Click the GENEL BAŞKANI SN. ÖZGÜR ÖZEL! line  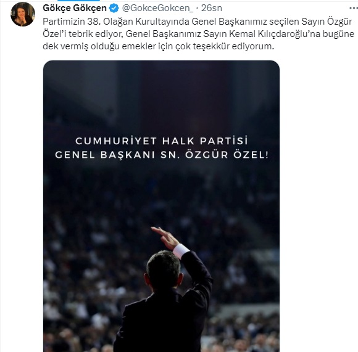pyautogui.click(x=162, y=155)
